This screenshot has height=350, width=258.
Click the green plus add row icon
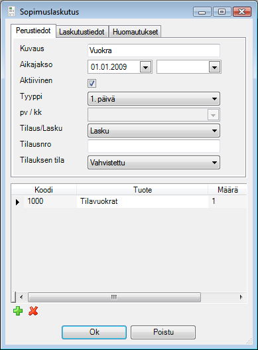click(18, 311)
